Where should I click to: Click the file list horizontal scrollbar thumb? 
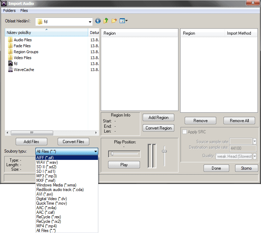click(32, 133)
